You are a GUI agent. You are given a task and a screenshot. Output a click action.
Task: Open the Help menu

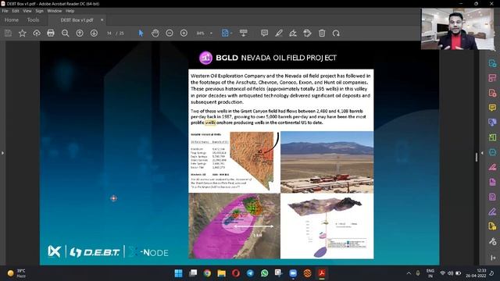[70, 11]
